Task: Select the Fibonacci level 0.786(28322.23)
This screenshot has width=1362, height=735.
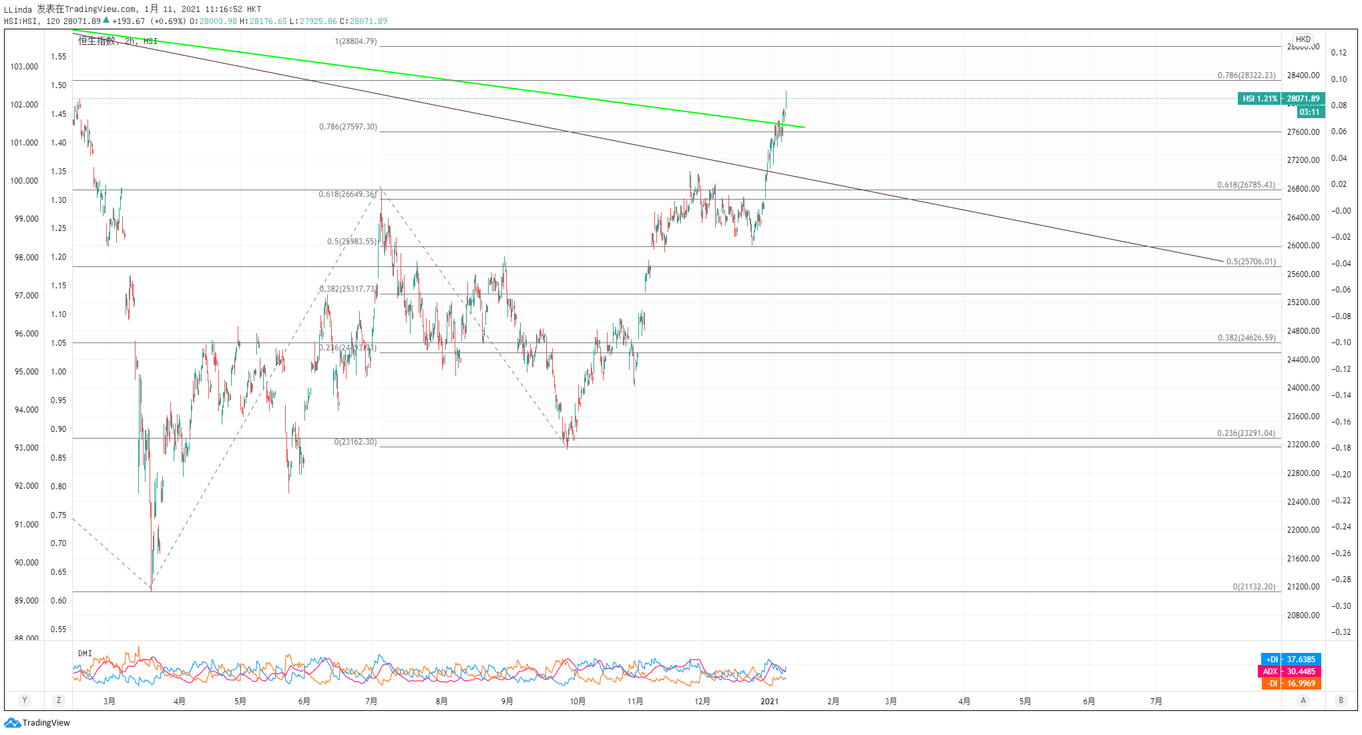Action: point(1246,75)
